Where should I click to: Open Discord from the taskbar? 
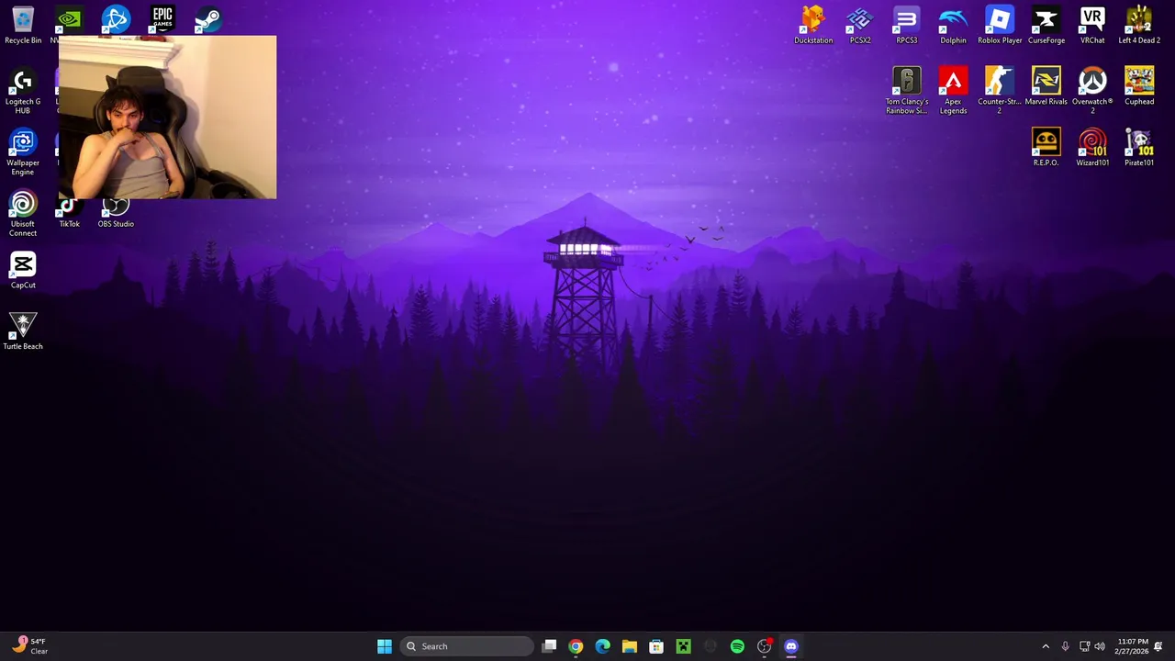point(791,646)
